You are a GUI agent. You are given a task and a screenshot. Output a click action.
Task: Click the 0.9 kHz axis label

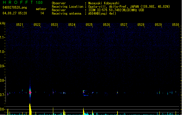[2, 66]
